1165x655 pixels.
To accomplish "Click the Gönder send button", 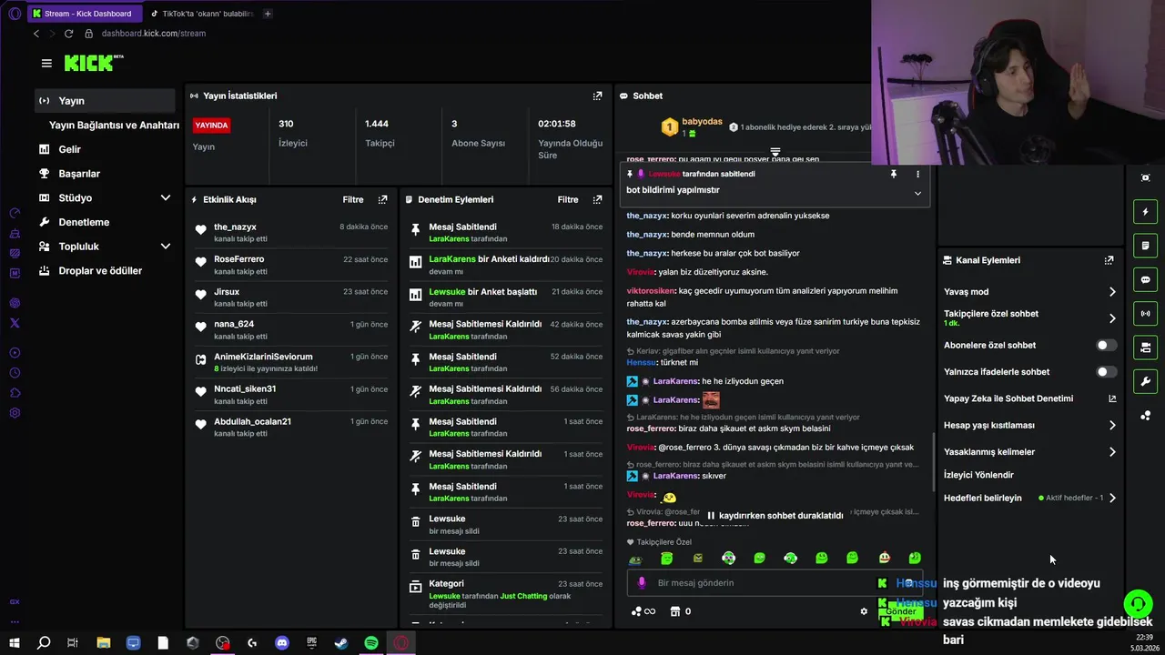I will 901,611.
